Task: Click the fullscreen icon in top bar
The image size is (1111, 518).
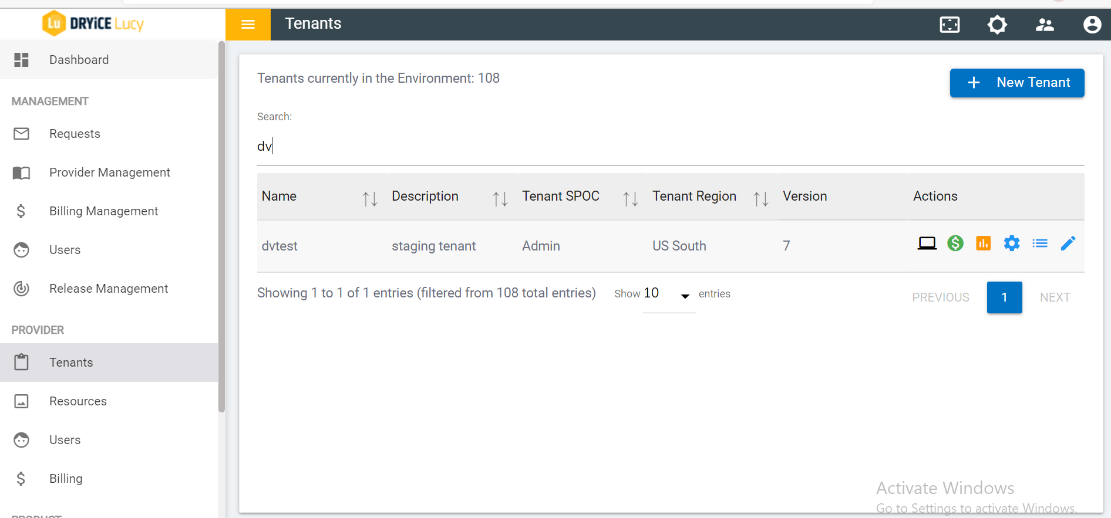Action: tap(950, 25)
